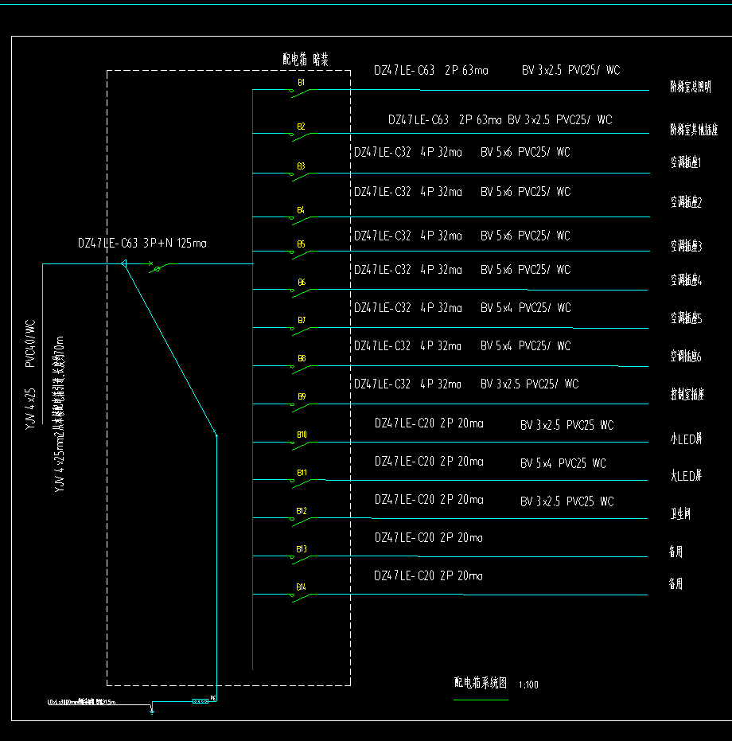Click "DZ47LE-C32 4P 32ma" above B4 line
This screenshot has width=732, height=741.
[408, 192]
